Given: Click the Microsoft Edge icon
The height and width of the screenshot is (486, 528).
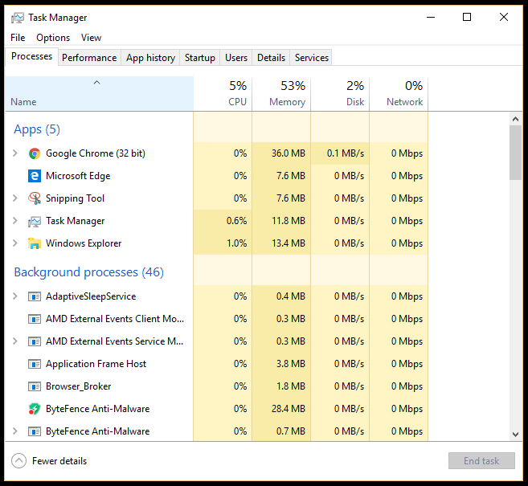Looking at the screenshot, I should (35, 176).
